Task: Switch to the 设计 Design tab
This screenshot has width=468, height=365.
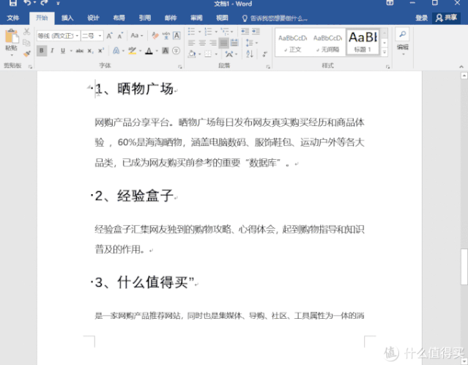Action: pyautogui.click(x=93, y=18)
